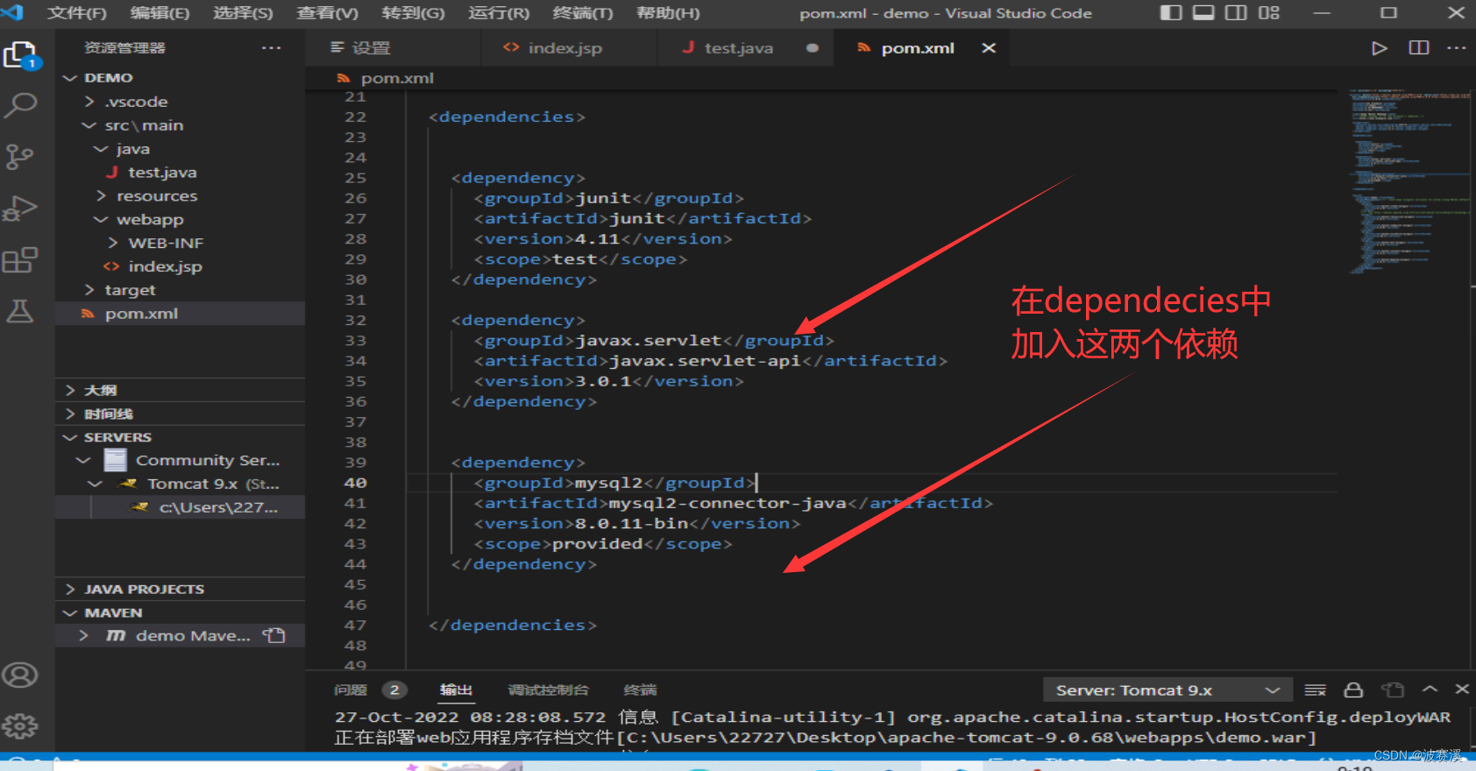
Task: Switch to the 调试控制台 panel tab
Action: [548, 690]
